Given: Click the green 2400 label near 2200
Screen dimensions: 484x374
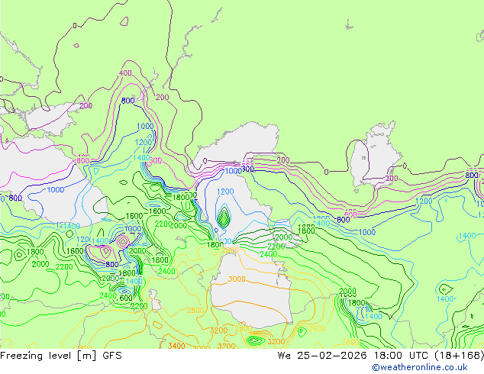Looking at the screenshot, I should (x=268, y=254).
